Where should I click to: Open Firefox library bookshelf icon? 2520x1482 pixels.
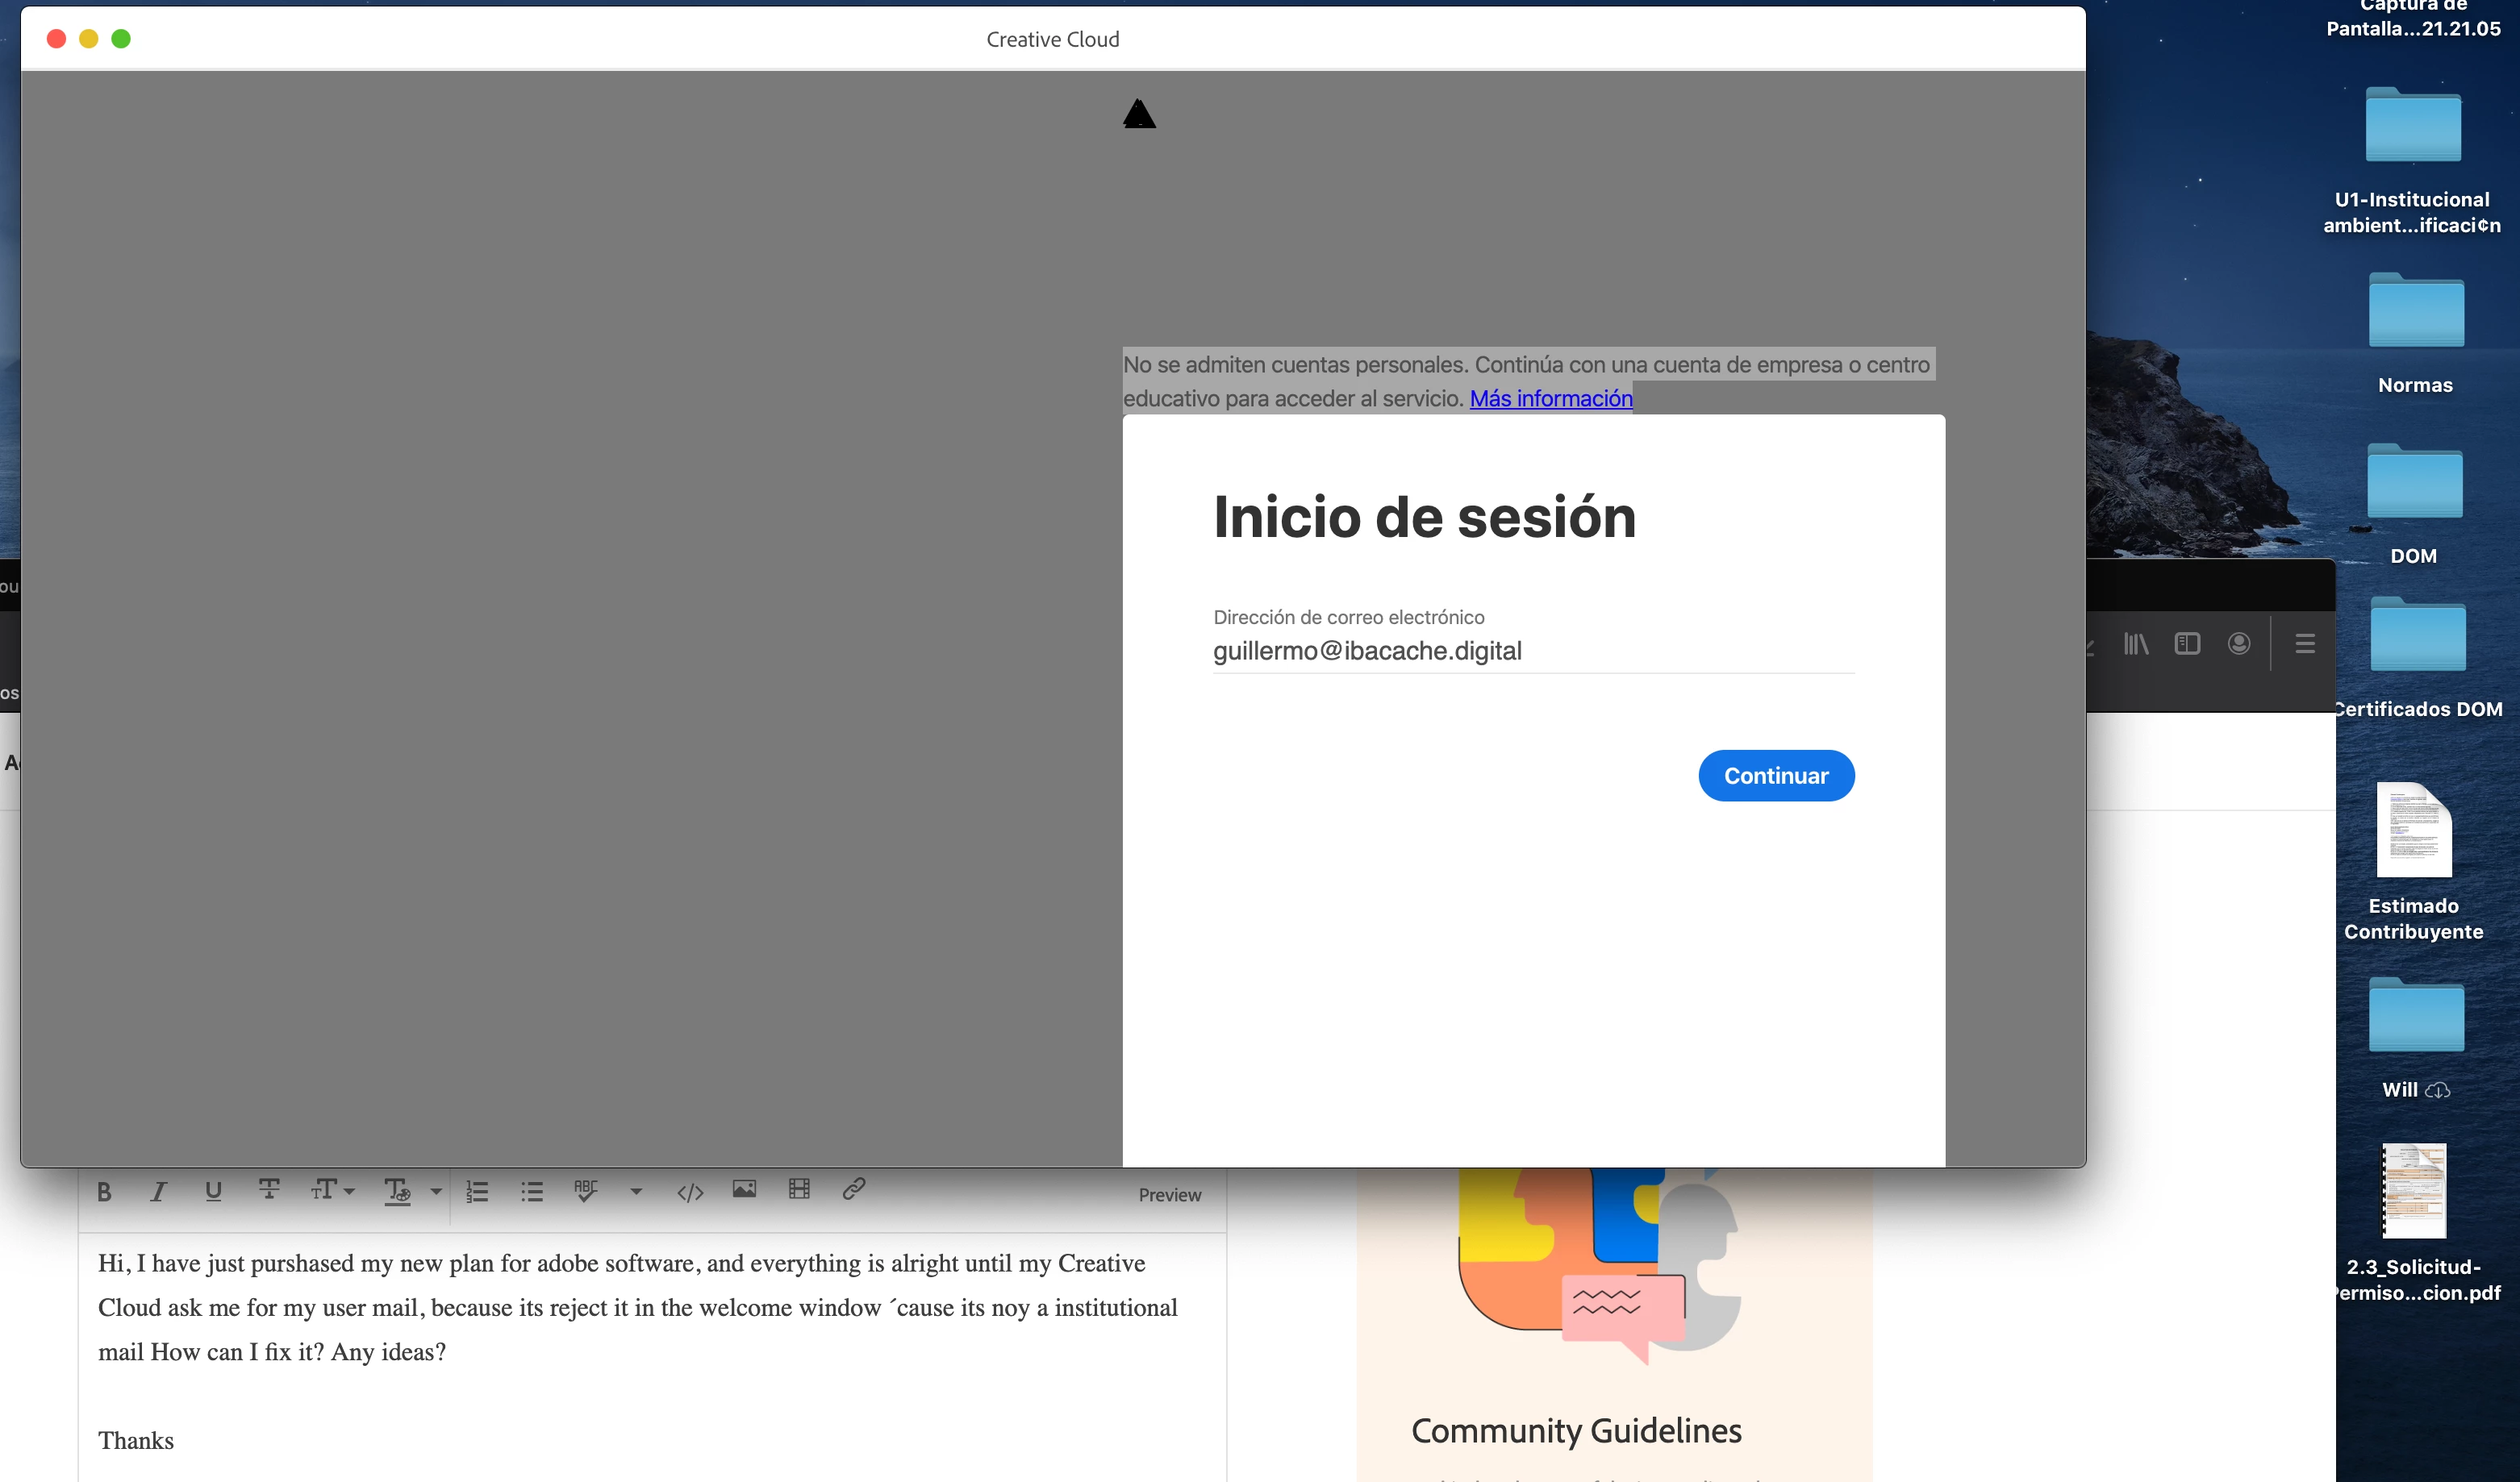click(2136, 644)
